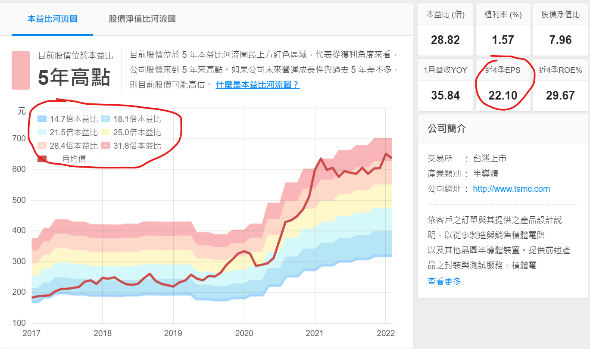Click the 公司簡介 panel header
Screen dimensions: 590x349
pyautogui.click(x=503, y=129)
